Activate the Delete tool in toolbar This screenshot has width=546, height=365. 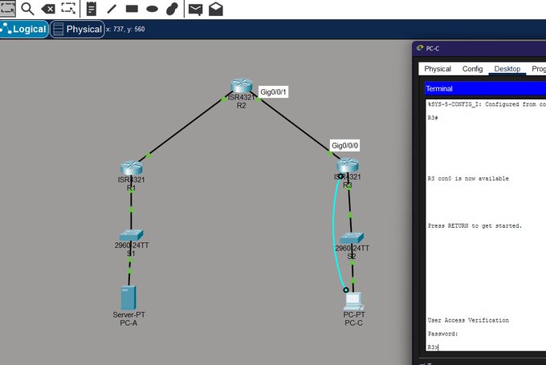[48, 9]
